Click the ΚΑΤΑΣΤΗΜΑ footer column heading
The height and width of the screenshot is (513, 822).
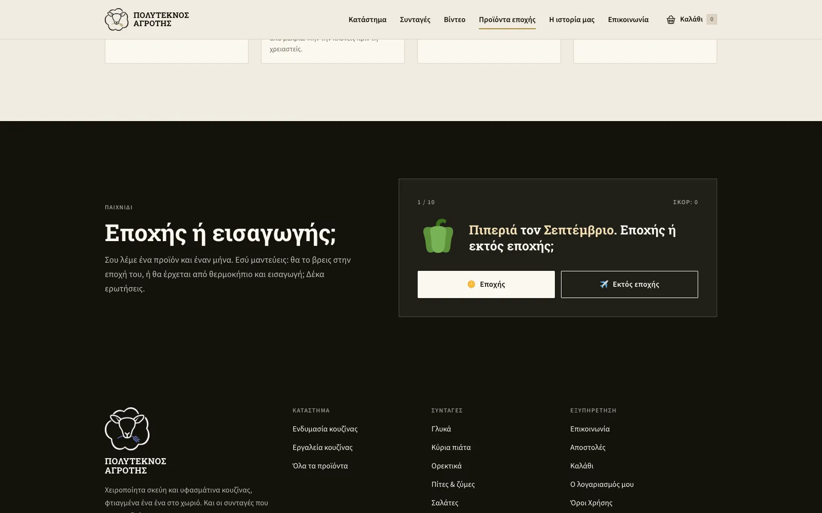(x=311, y=410)
